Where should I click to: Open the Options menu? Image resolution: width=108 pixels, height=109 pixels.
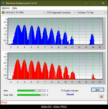(6, 8)
